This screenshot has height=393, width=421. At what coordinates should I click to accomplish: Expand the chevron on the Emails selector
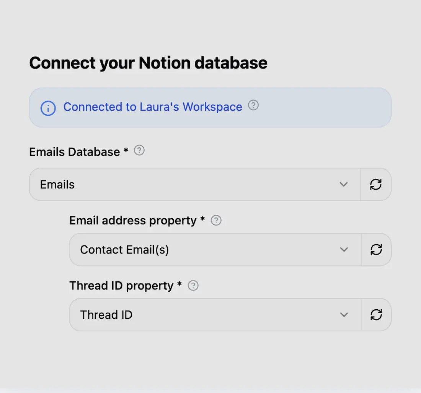point(343,184)
